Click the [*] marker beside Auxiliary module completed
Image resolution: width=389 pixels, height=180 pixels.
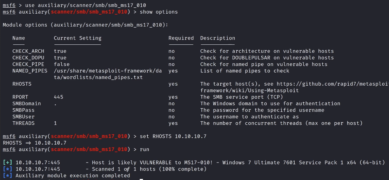[7, 176]
